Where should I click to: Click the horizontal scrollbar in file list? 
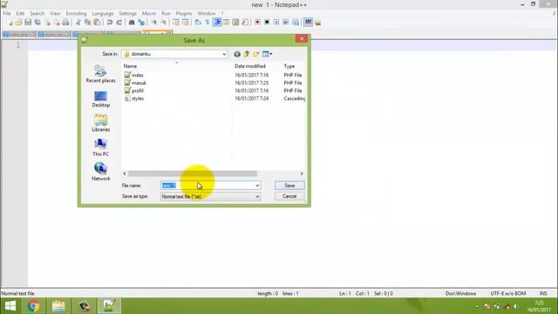(192, 174)
